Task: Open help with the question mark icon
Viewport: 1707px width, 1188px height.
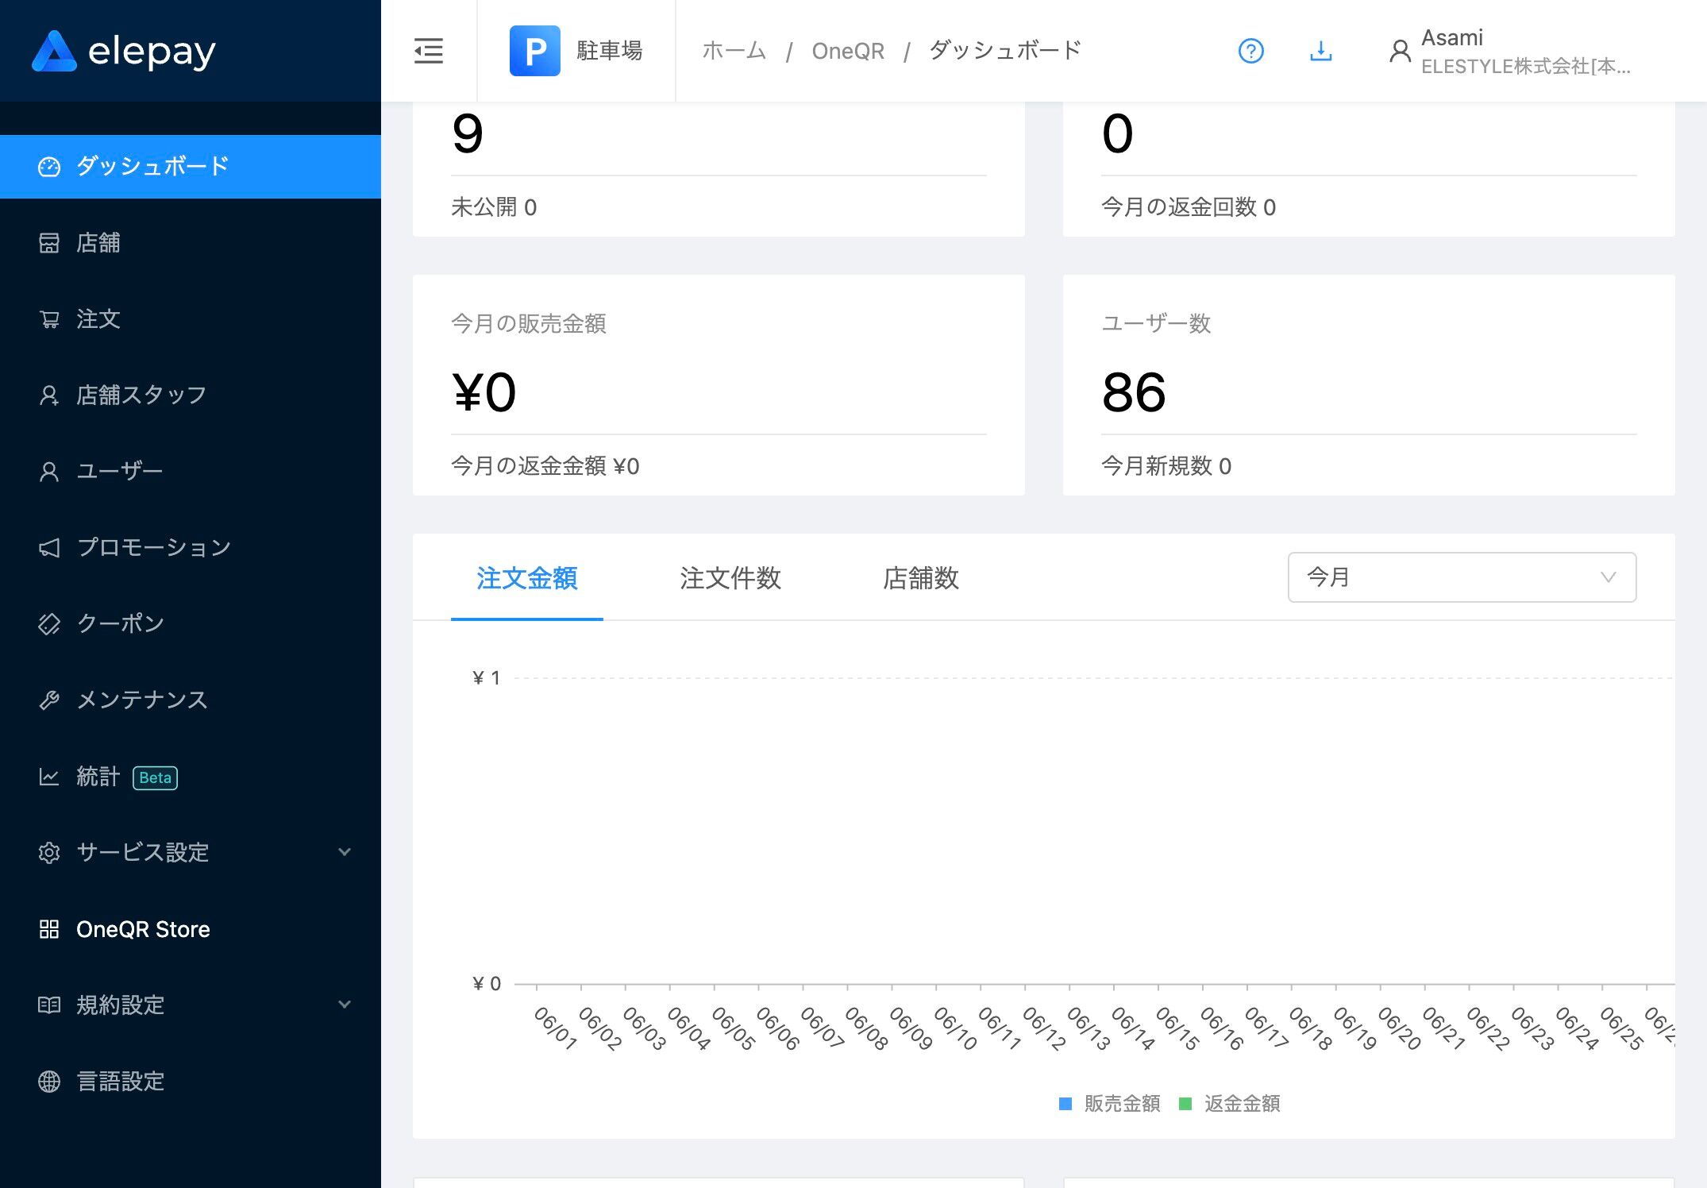Action: click(1250, 51)
